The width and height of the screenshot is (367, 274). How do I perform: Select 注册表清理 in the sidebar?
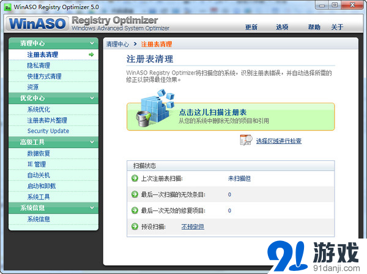click(54, 54)
